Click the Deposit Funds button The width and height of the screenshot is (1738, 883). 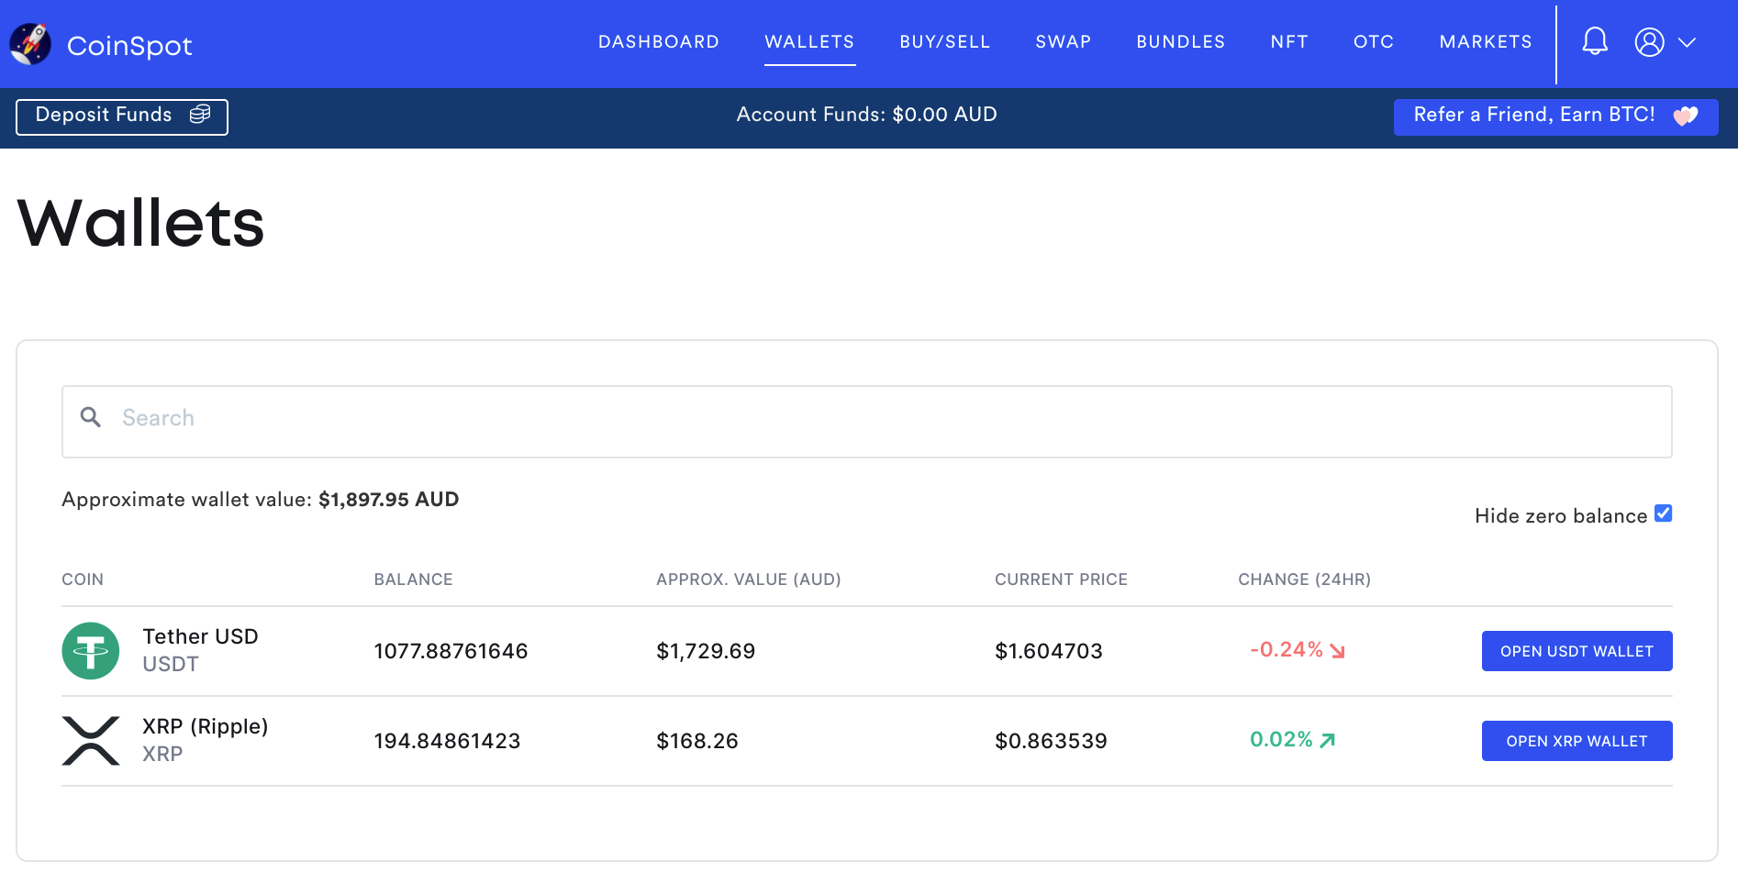pos(122,116)
